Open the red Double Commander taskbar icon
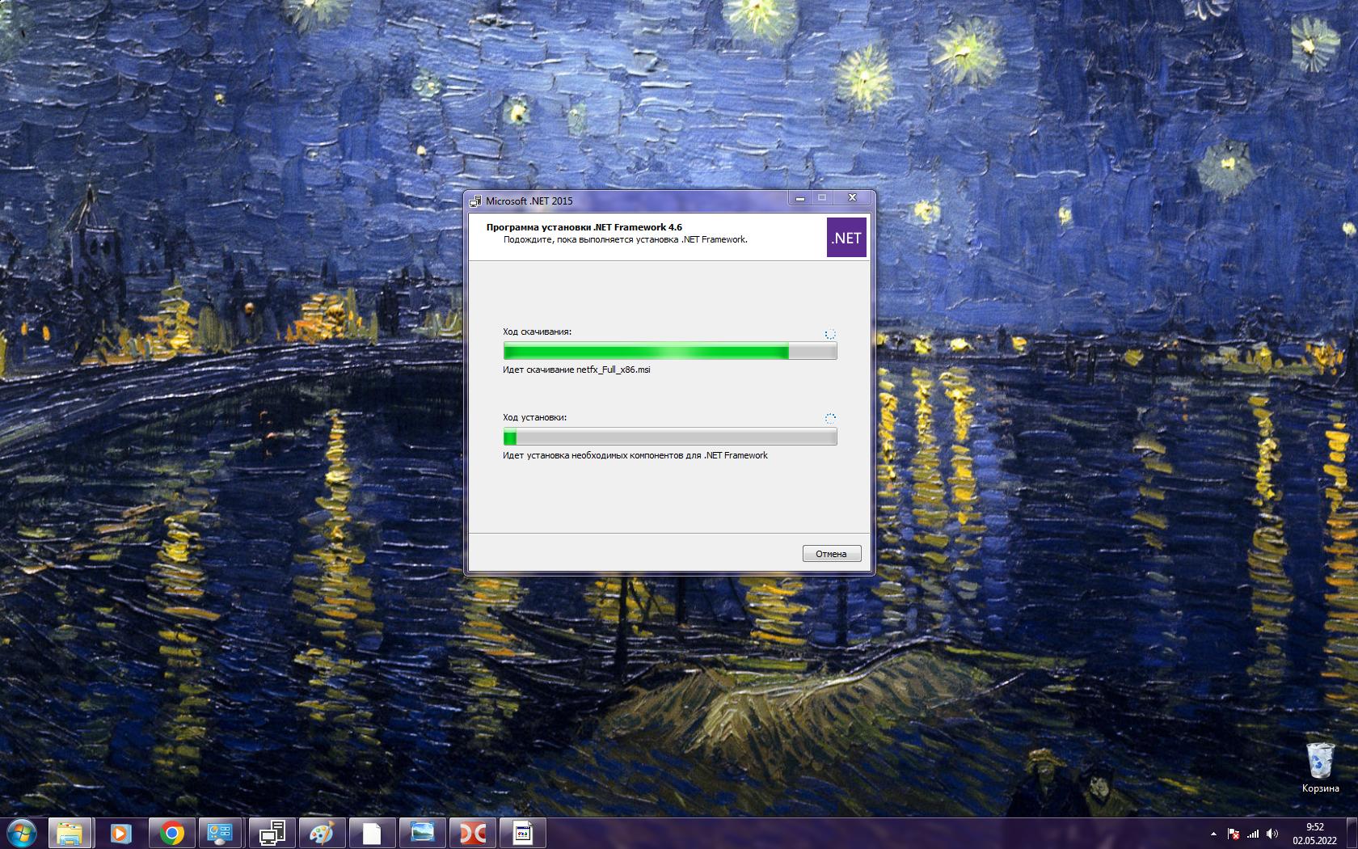Image resolution: width=1358 pixels, height=849 pixels. 472,833
